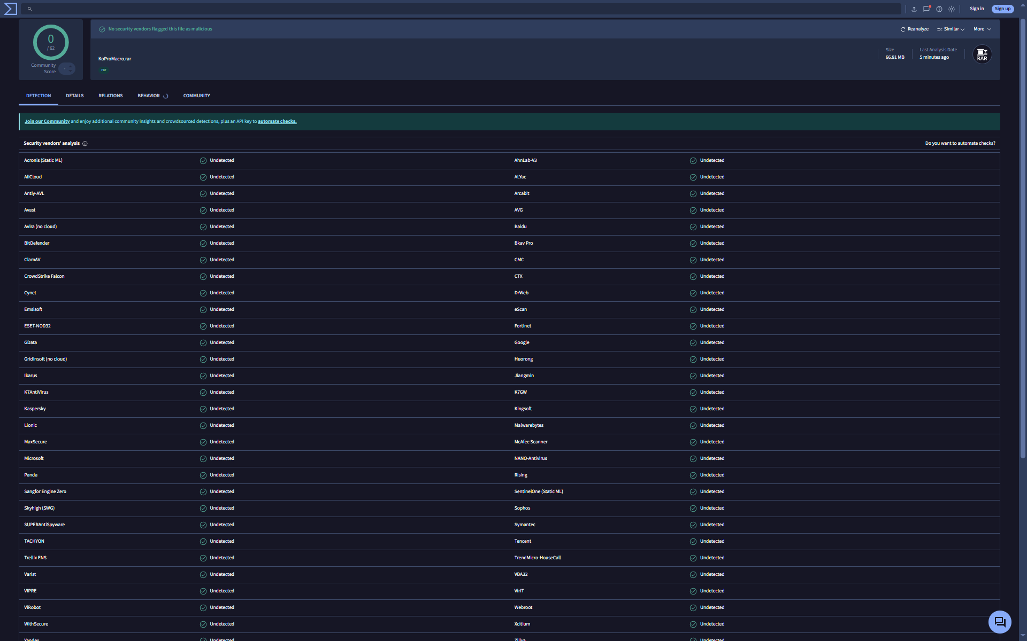
Task: Switch to the Behavior tab
Action: pos(153,96)
